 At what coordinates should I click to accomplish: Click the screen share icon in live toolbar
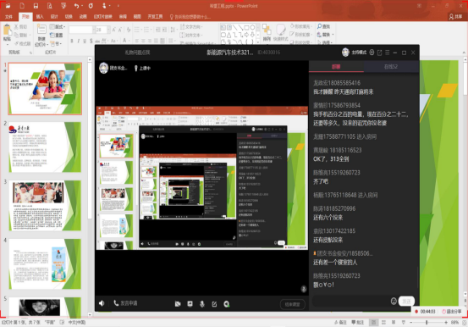click(x=190, y=304)
